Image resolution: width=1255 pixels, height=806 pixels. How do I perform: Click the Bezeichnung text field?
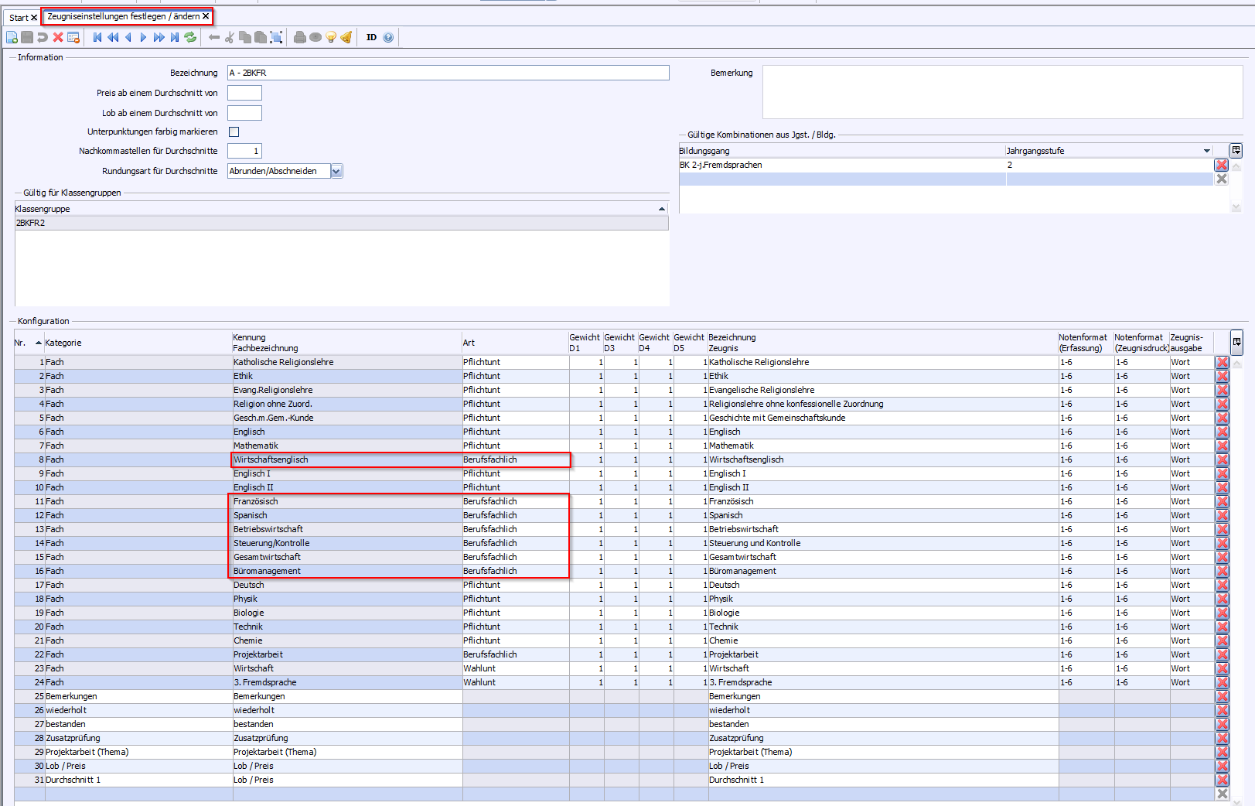click(448, 73)
